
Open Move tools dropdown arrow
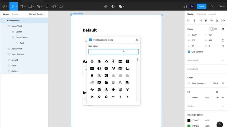tap(16, 6)
